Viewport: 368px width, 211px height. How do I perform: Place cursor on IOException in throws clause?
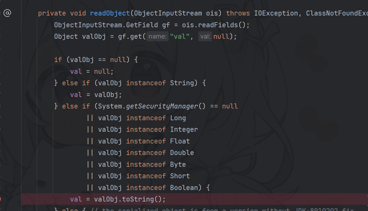(276, 13)
